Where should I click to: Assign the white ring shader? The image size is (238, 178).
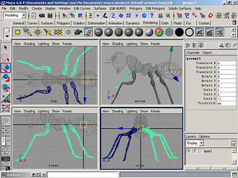tap(189, 32)
